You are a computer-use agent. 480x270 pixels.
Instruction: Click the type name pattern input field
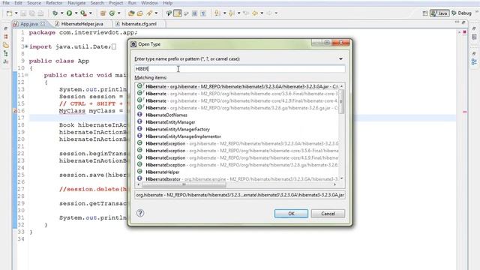click(240, 68)
